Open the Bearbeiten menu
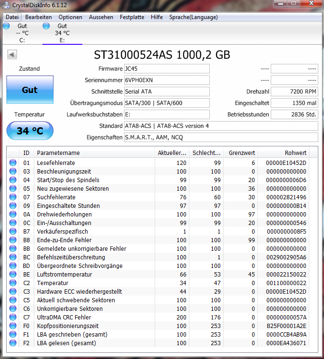Viewport: 324px width, 359px height. click(x=39, y=17)
